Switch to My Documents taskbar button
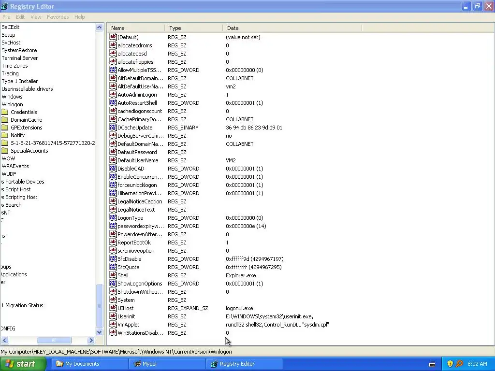This screenshot has width=495, height=371. 89,364
